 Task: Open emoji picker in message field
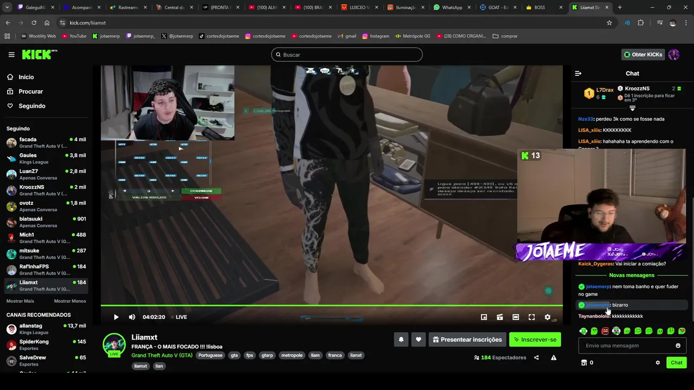tap(678, 346)
